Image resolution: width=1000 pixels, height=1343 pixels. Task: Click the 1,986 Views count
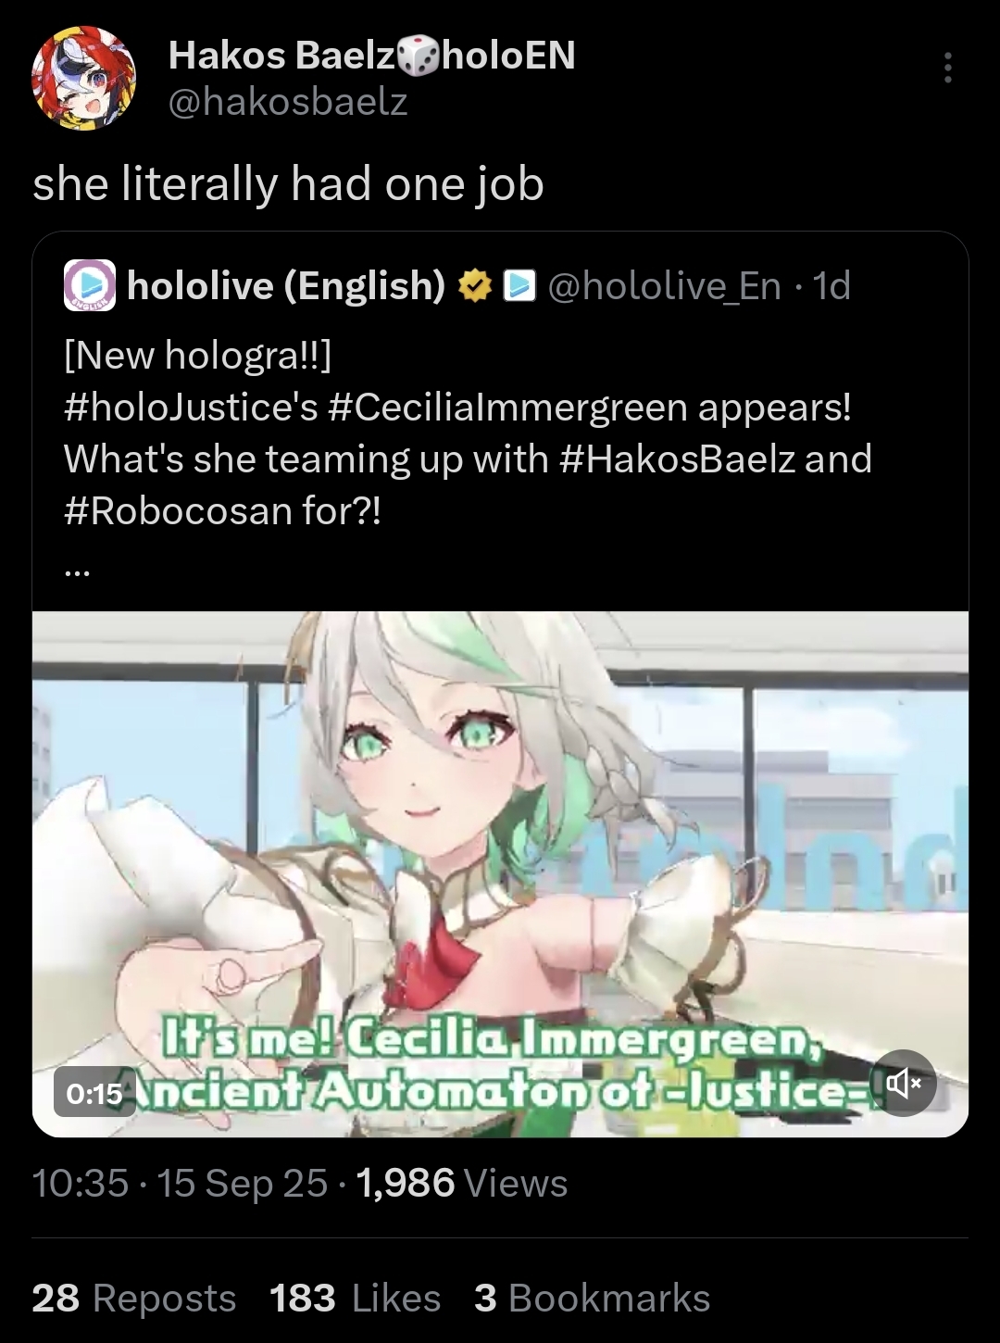tap(461, 1184)
